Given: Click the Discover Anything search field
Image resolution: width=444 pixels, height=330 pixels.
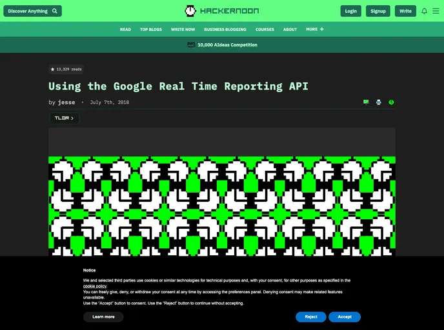Looking at the screenshot, I should 28,11.
